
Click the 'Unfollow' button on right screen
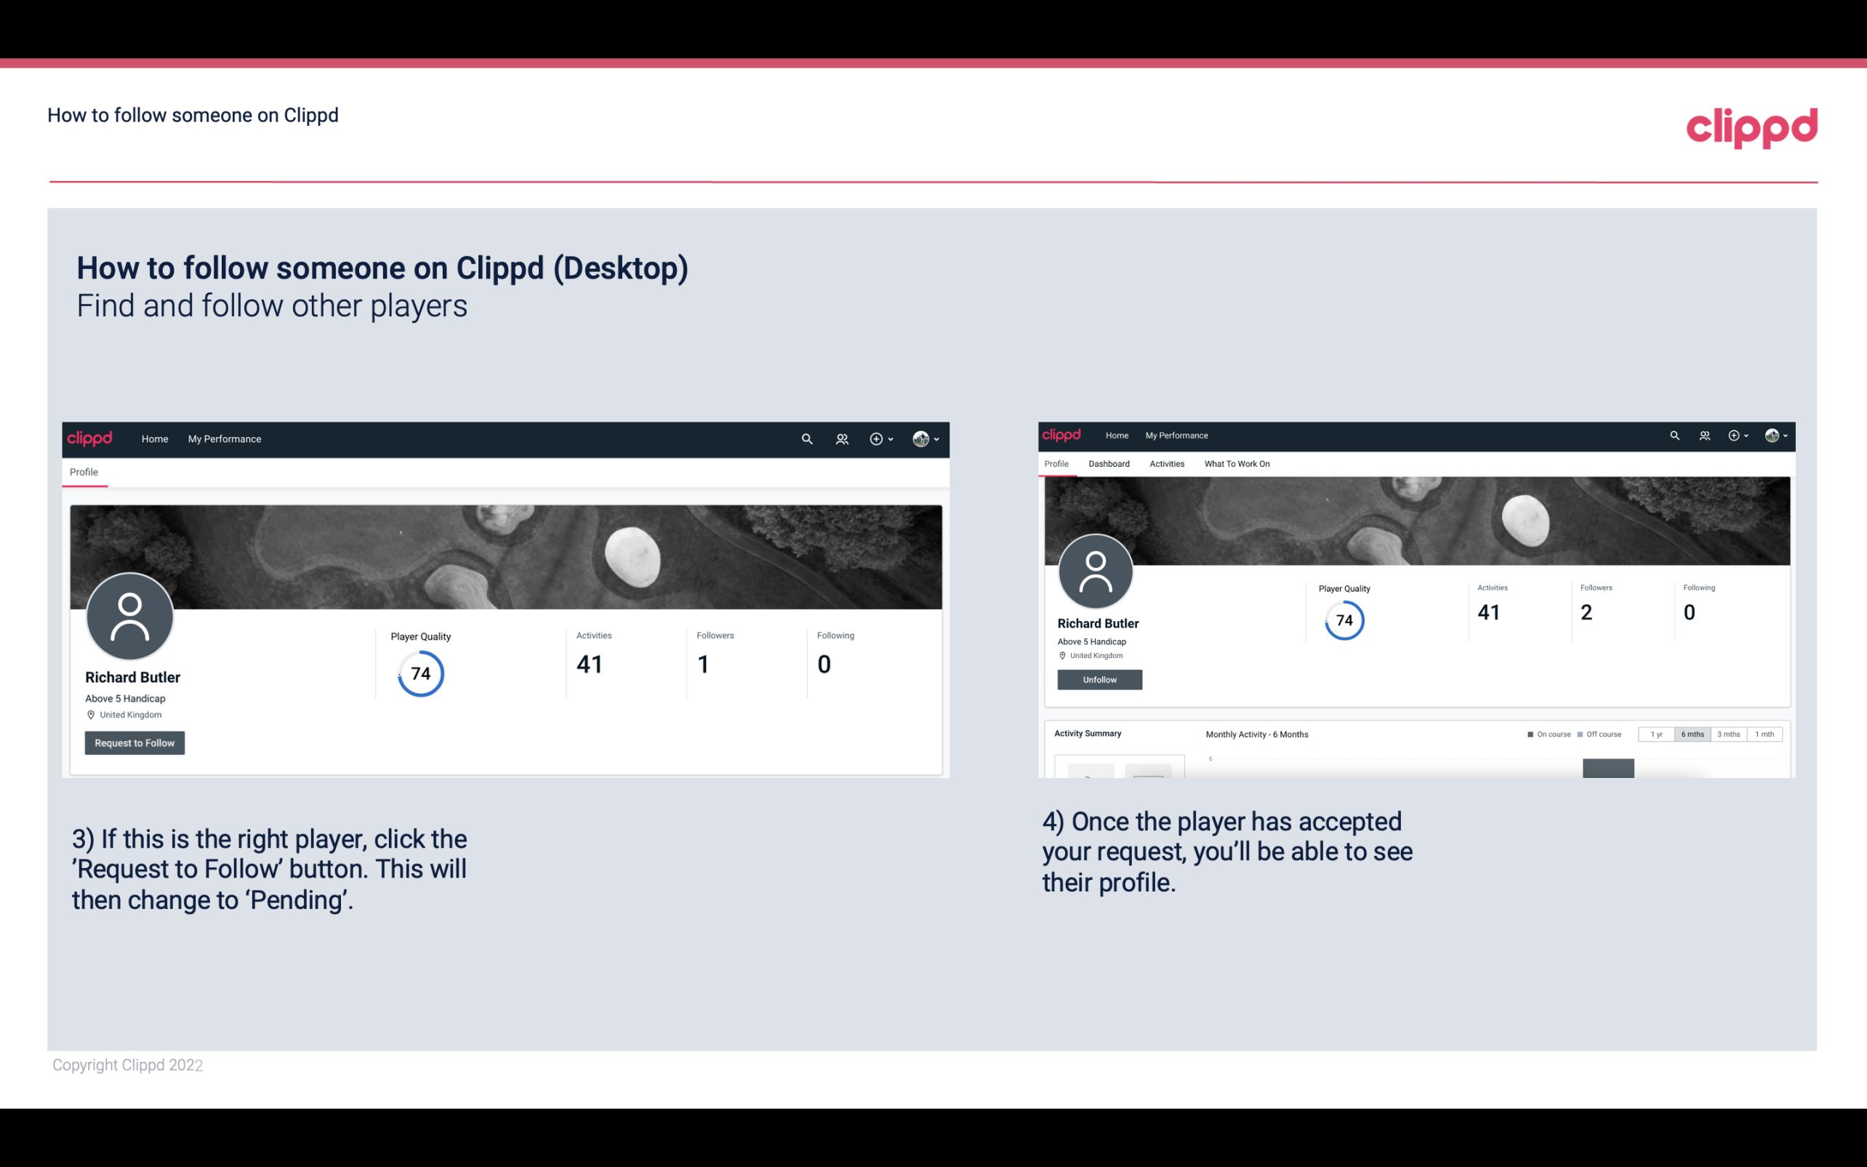click(x=1099, y=679)
